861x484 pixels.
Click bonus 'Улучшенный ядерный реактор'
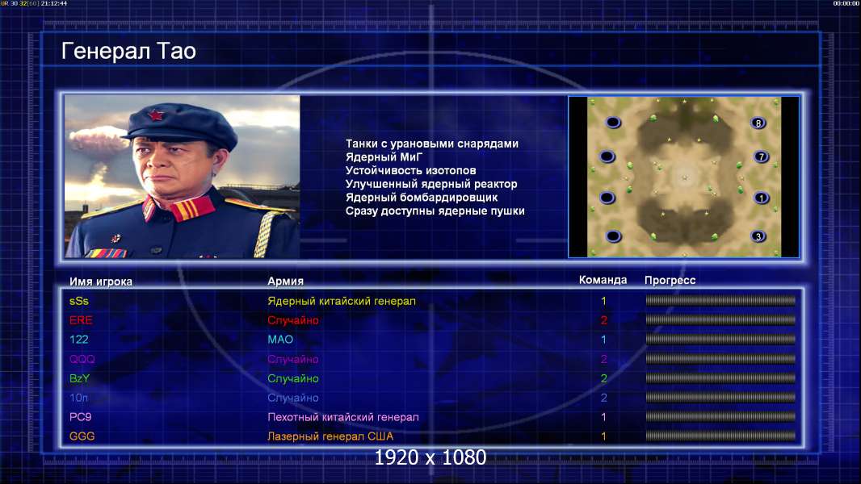tap(431, 184)
